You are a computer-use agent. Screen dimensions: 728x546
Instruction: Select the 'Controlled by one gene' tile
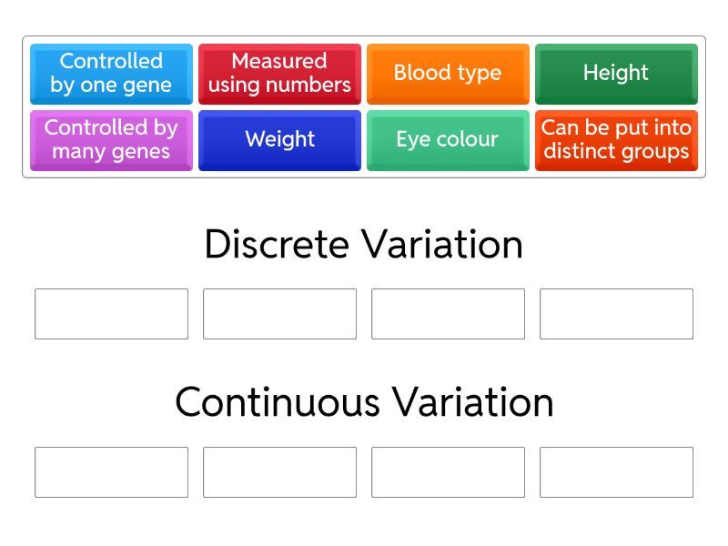111,74
